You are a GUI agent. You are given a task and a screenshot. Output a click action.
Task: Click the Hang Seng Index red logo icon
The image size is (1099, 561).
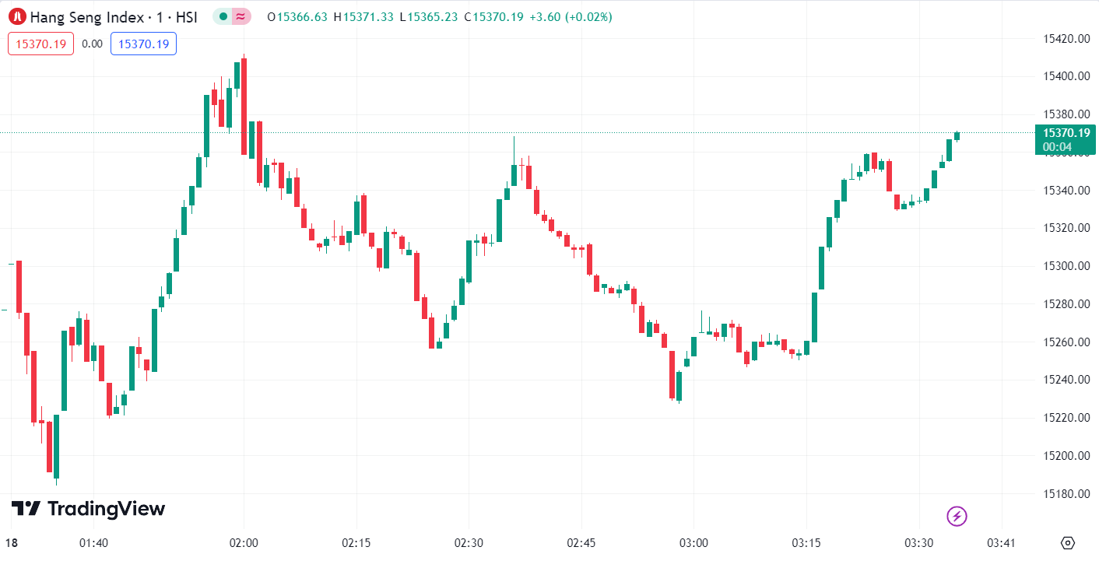coord(17,16)
